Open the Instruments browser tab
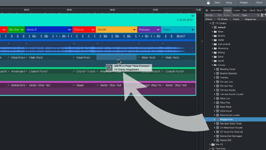This screenshot has width=266, height=150. click(216, 10)
